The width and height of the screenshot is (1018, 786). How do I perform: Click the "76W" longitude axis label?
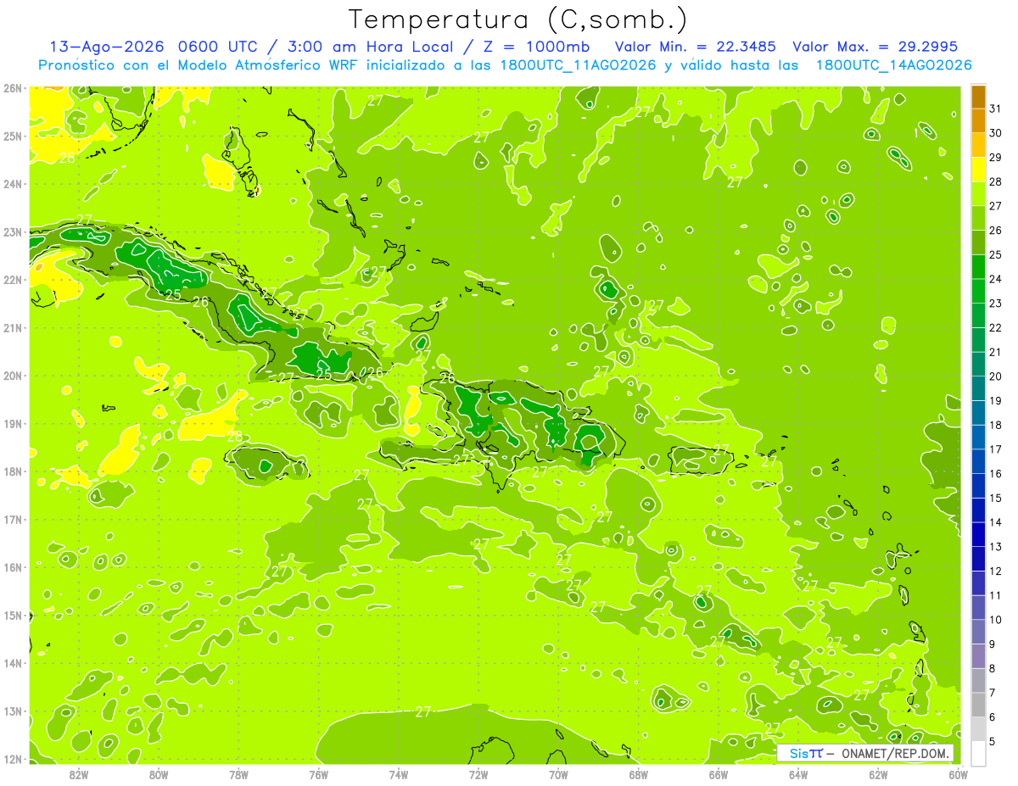pos(318,774)
